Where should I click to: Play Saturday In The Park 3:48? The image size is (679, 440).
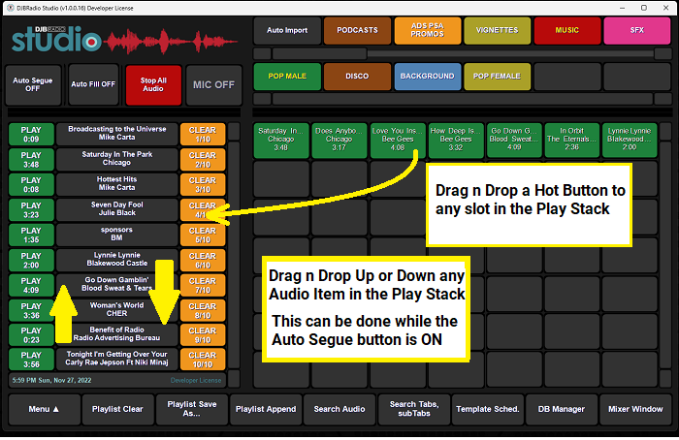click(31, 160)
